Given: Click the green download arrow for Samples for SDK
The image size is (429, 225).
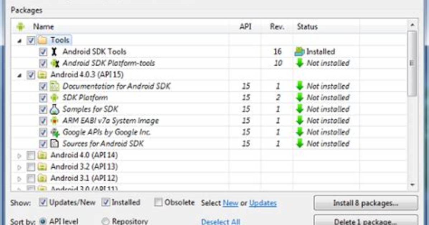Looking at the screenshot, I should coord(300,109).
